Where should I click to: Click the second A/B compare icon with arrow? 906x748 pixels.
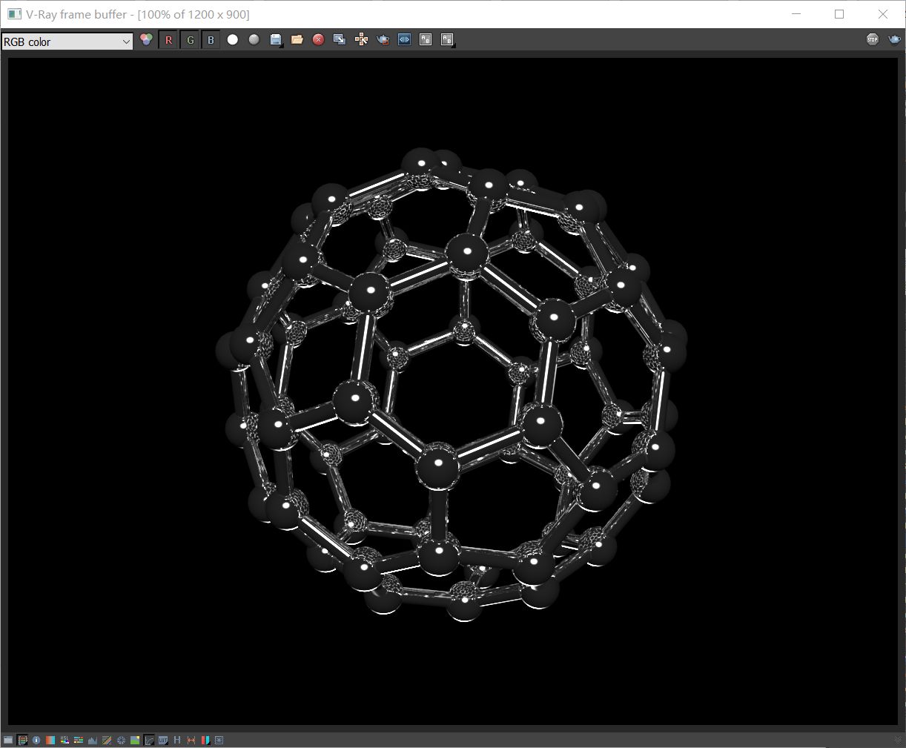447,40
